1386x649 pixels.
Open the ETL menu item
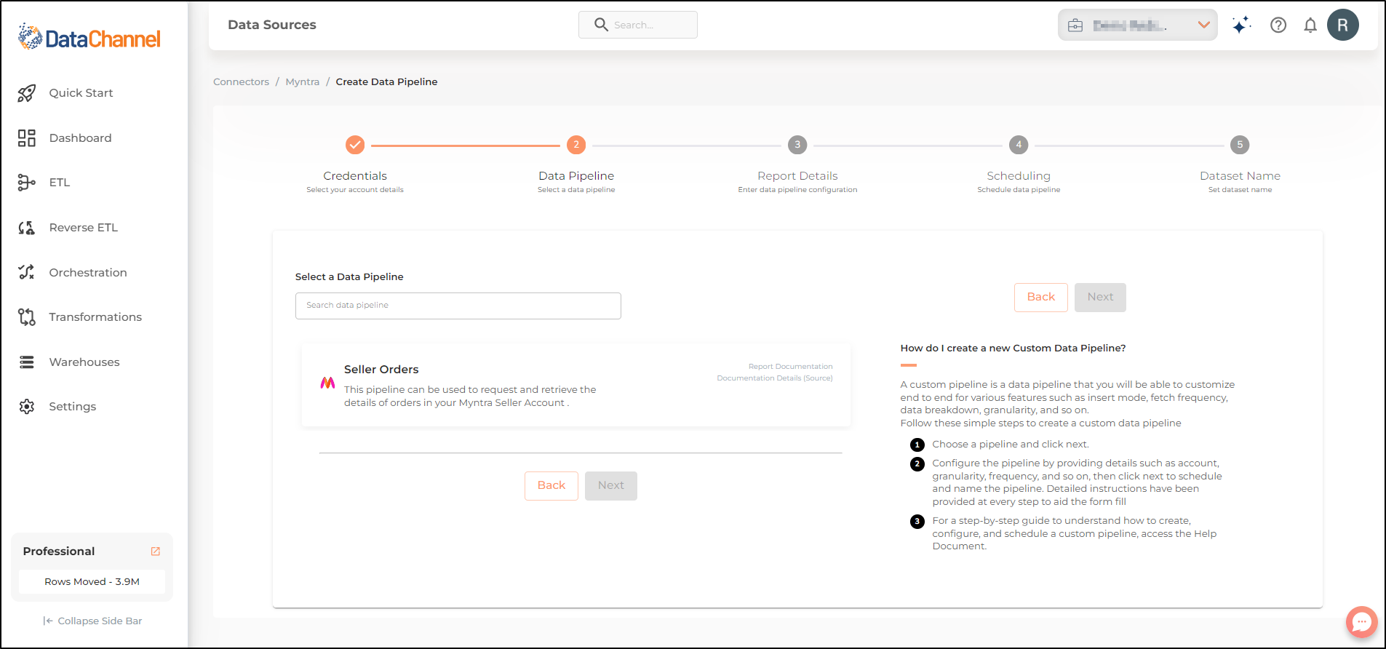click(60, 183)
